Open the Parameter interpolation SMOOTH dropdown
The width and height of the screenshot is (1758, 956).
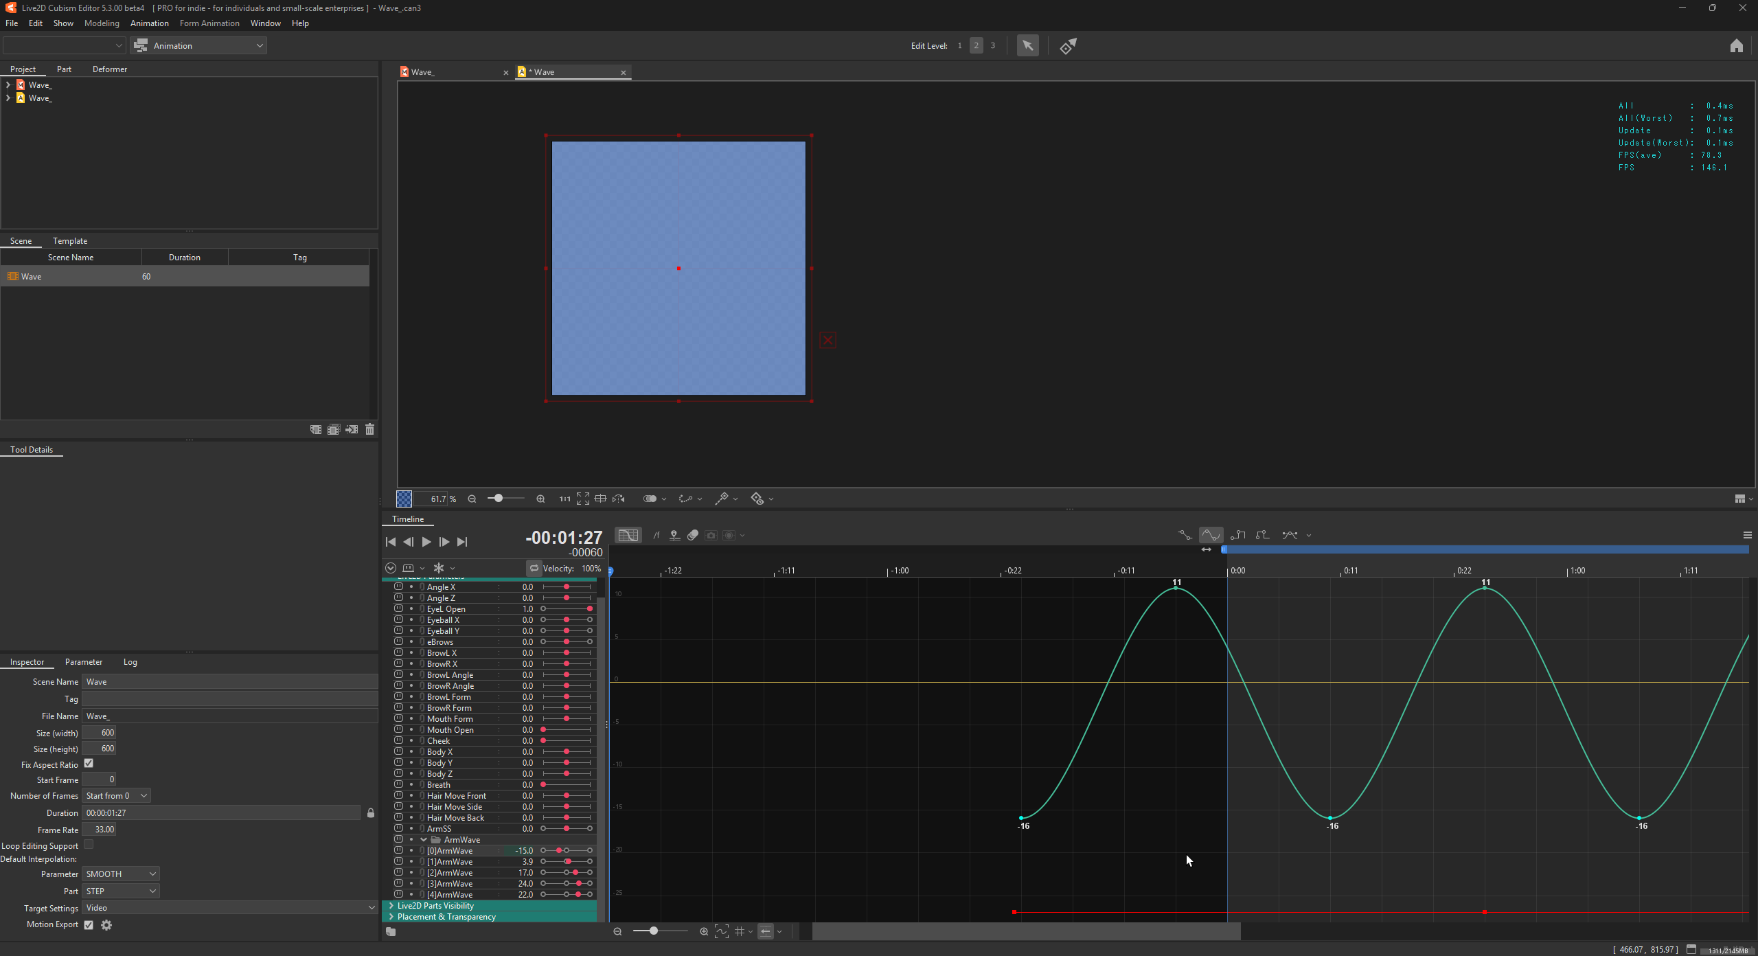pos(120,874)
